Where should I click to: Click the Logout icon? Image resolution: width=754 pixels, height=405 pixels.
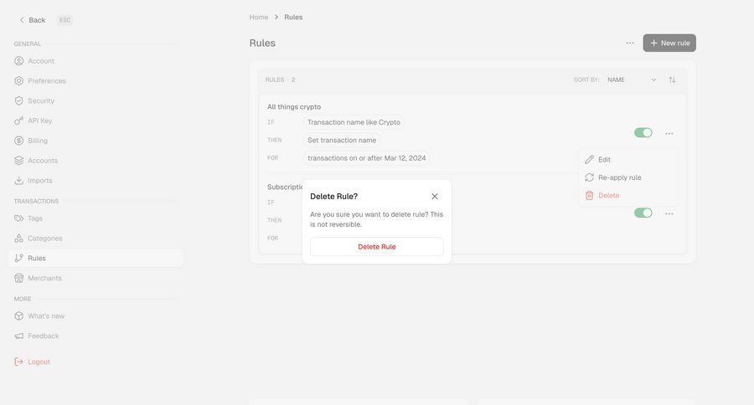pyautogui.click(x=18, y=361)
